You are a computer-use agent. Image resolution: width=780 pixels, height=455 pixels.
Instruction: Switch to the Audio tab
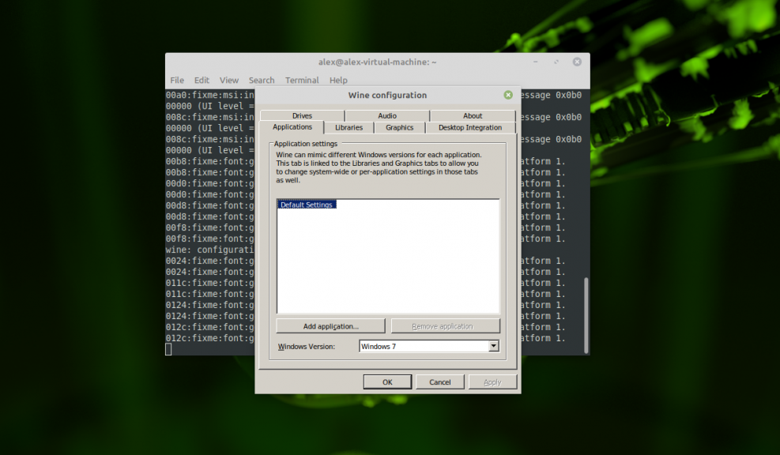pyautogui.click(x=387, y=115)
